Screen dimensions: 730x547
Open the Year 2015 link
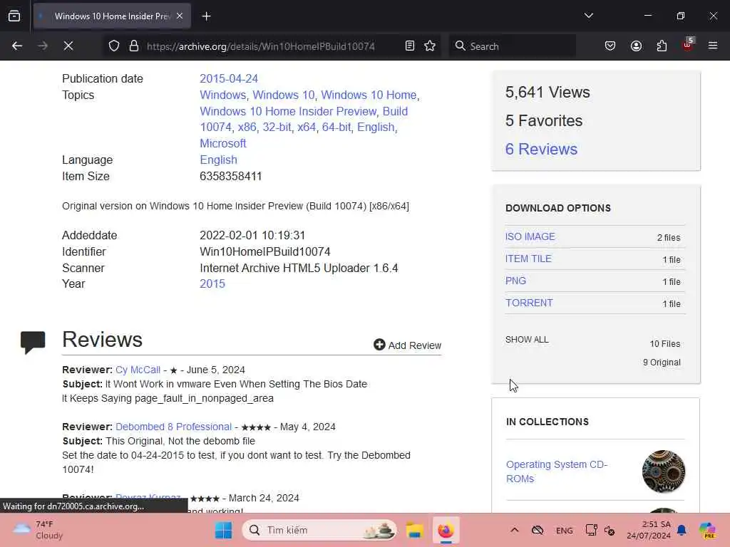tap(212, 283)
